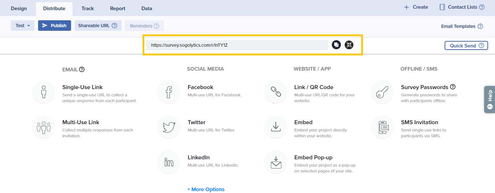Viewport: 495px width, 193px height.
Task: Click the Quick Send button
Action: coord(466,46)
